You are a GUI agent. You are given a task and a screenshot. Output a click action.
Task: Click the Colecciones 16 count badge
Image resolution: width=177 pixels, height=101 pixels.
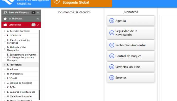click(34, 25)
